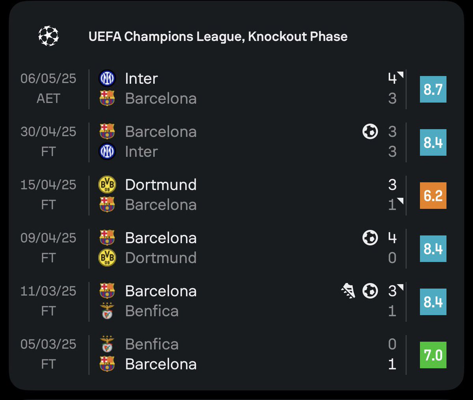Select the Dortmund team name on 15/04/25
The image size is (473, 400).
click(x=161, y=185)
